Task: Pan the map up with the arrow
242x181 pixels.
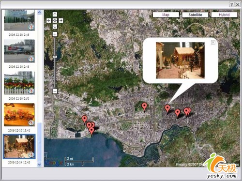Action: point(55,15)
